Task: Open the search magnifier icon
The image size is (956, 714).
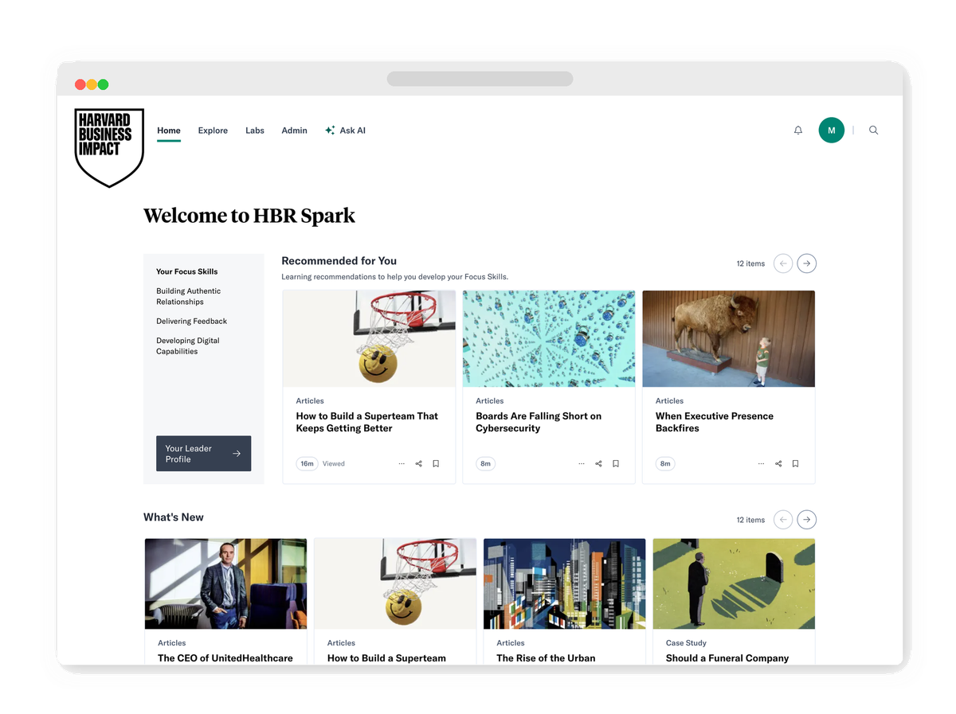Action: [874, 131]
